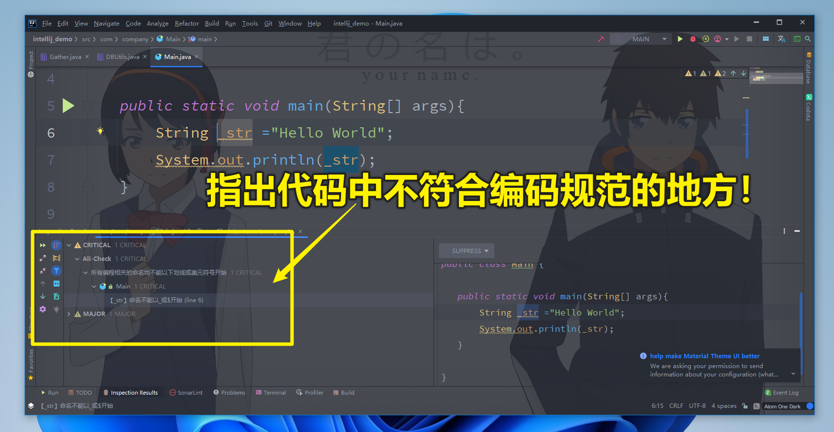Click the Translate icon in toolbar
Viewport: 834px width, 432px height.
click(x=781, y=39)
